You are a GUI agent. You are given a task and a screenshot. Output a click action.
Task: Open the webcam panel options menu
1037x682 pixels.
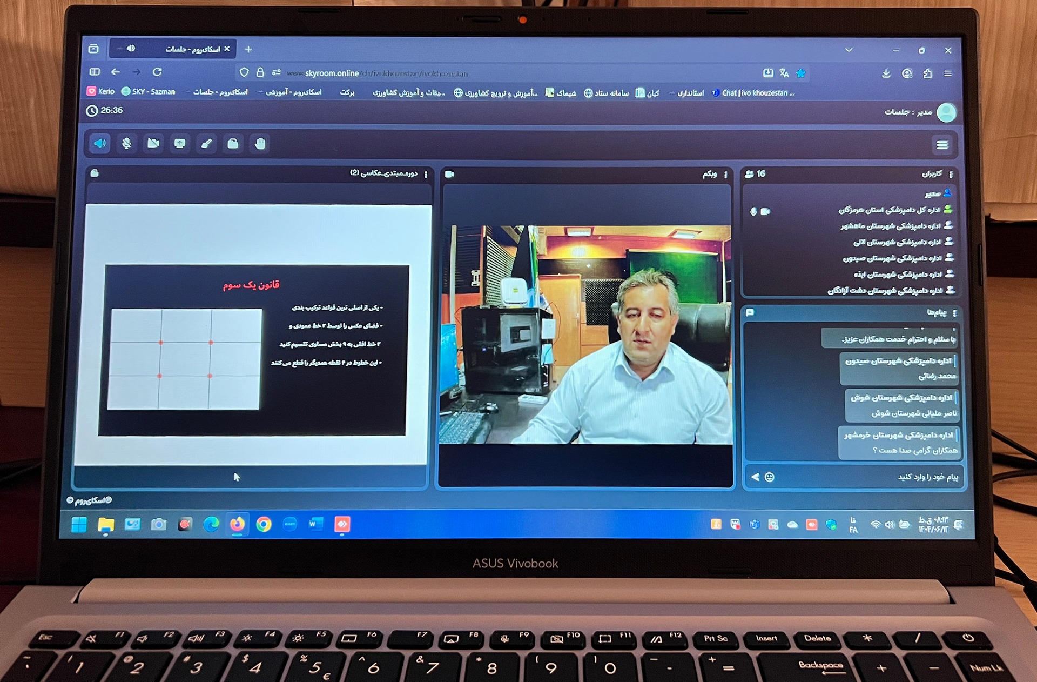click(x=725, y=175)
